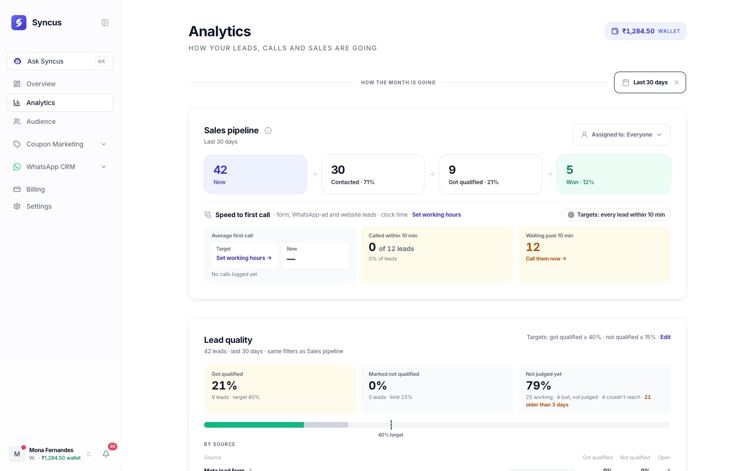Click the person icon in Assigned dropdown
Screen dimensions: 754x471
(x=584, y=135)
